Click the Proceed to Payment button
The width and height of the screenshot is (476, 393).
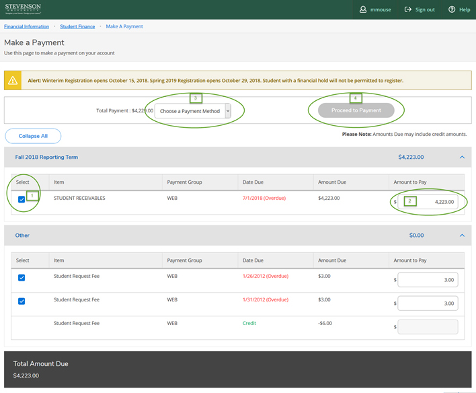pyautogui.click(x=356, y=110)
